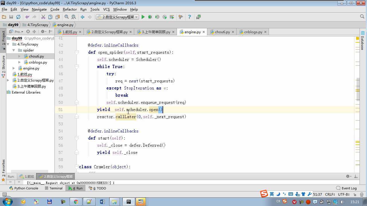Image resolution: width=367 pixels, height=206 pixels.
Task: Run with Coverage icon
Action: click(x=157, y=17)
